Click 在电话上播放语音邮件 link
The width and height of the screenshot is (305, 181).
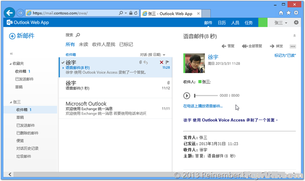pyautogui.click(x=203, y=106)
